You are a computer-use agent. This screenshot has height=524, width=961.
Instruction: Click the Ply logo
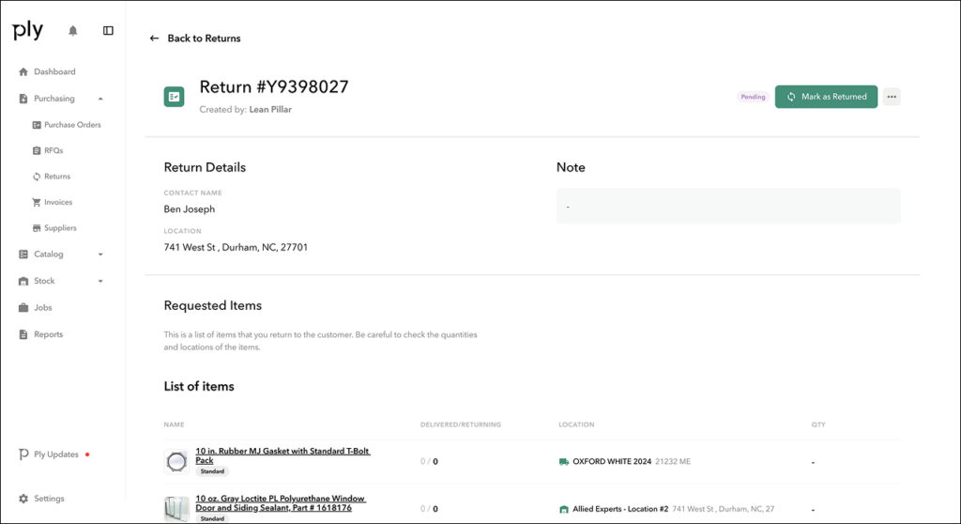point(27,30)
